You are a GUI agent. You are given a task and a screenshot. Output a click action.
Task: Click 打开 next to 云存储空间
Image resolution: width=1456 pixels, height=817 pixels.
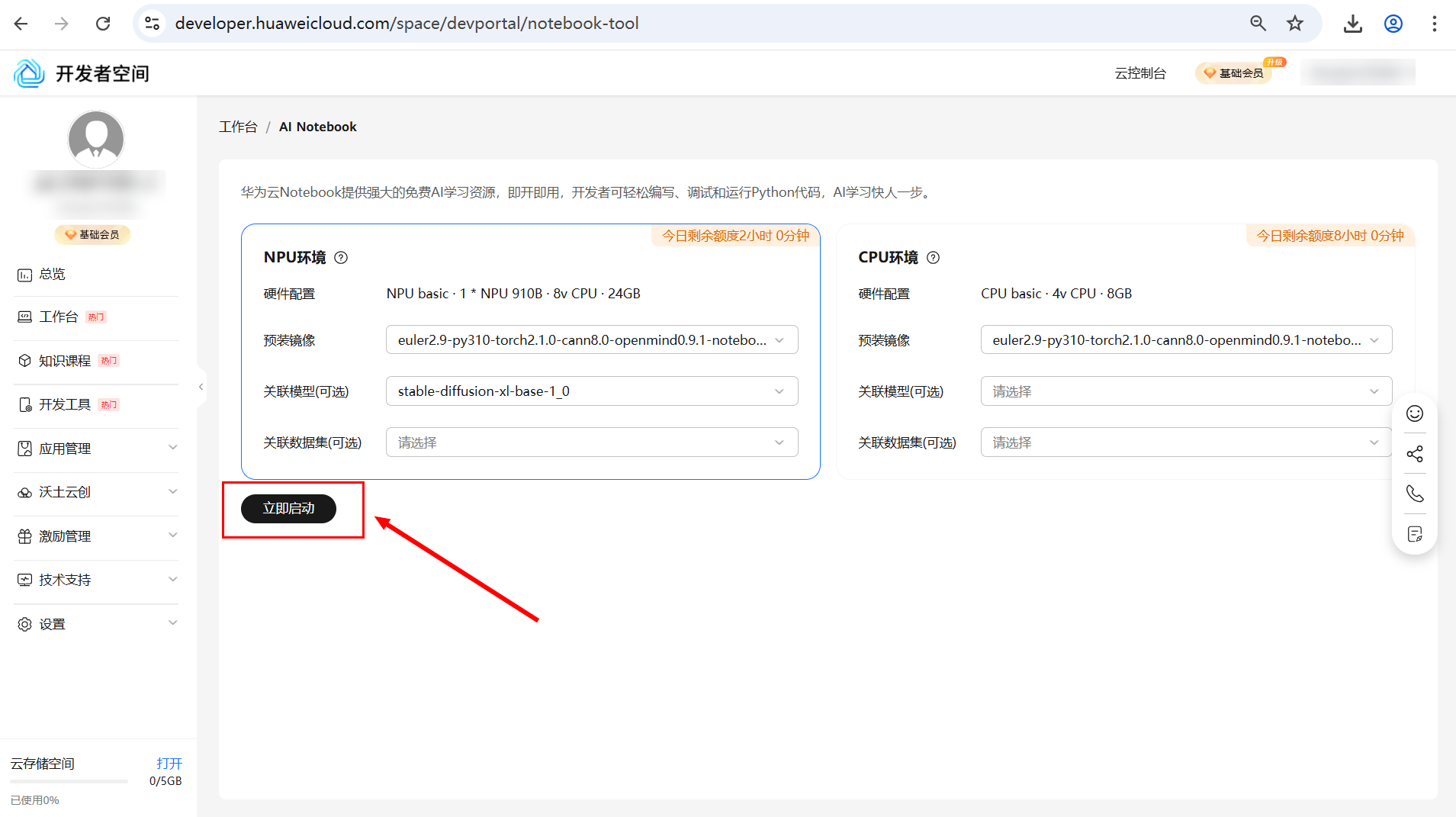click(x=169, y=764)
